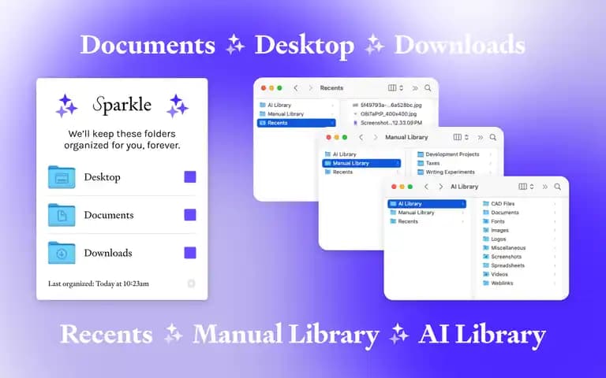Open search in the AI Library Finder window

(557, 187)
